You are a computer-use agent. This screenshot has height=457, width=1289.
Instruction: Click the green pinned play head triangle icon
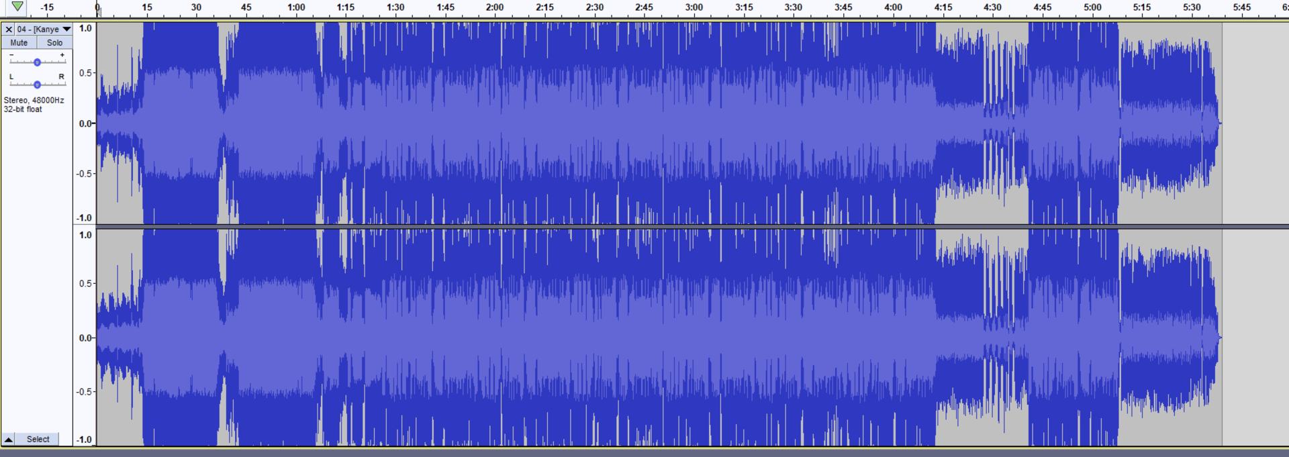17,7
